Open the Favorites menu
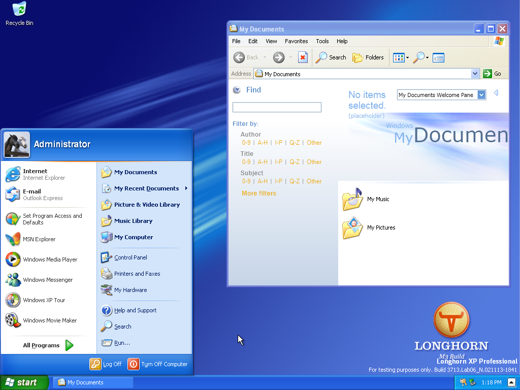520x390 pixels. tap(296, 41)
